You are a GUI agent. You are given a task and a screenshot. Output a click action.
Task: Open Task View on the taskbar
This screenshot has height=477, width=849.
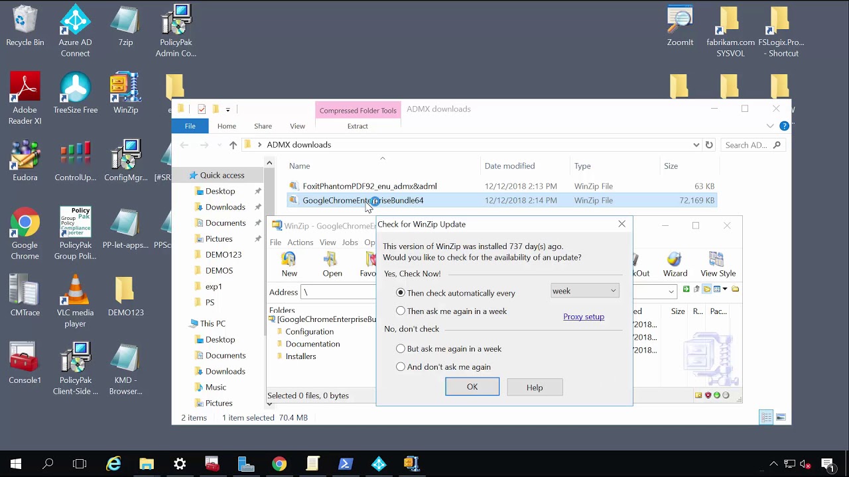click(80, 464)
